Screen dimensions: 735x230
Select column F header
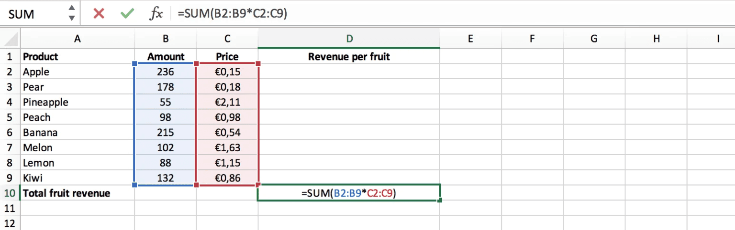tap(532, 39)
